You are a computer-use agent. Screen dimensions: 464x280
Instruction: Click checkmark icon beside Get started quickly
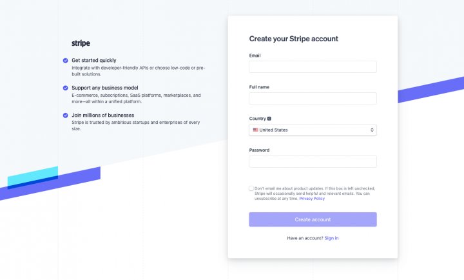(66, 61)
